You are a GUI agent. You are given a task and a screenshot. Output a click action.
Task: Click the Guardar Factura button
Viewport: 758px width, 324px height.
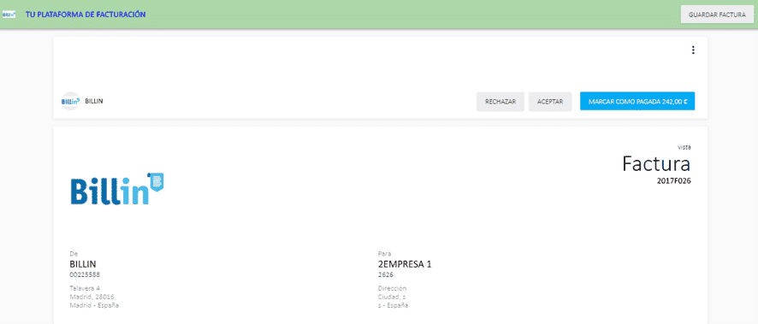coord(717,15)
